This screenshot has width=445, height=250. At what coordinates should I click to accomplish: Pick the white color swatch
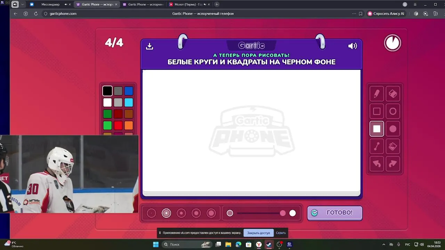point(107,102)
